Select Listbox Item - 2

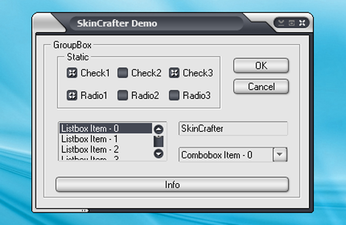tap(106, 149)
